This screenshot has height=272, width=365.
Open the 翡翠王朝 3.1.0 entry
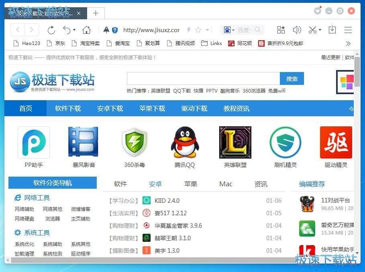173,238
